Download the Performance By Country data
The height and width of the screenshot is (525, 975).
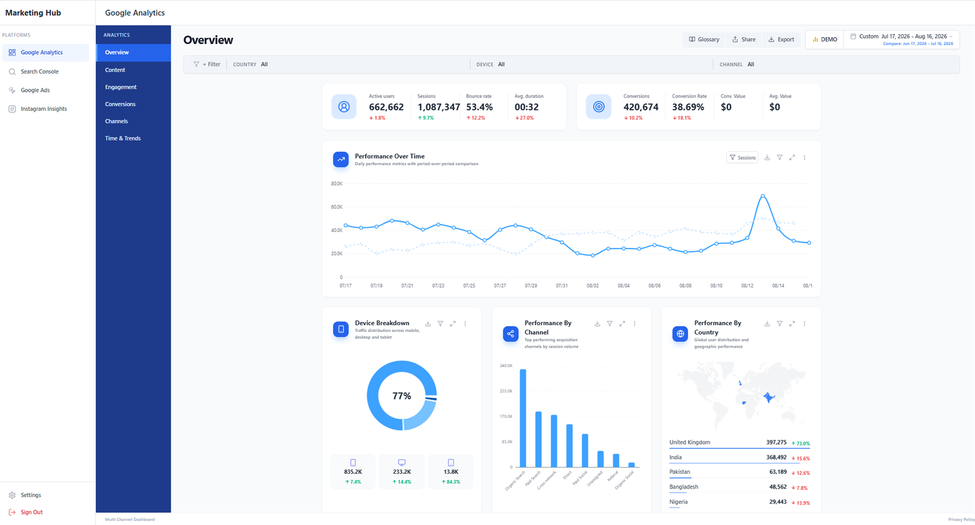click(x=767, y=324)
